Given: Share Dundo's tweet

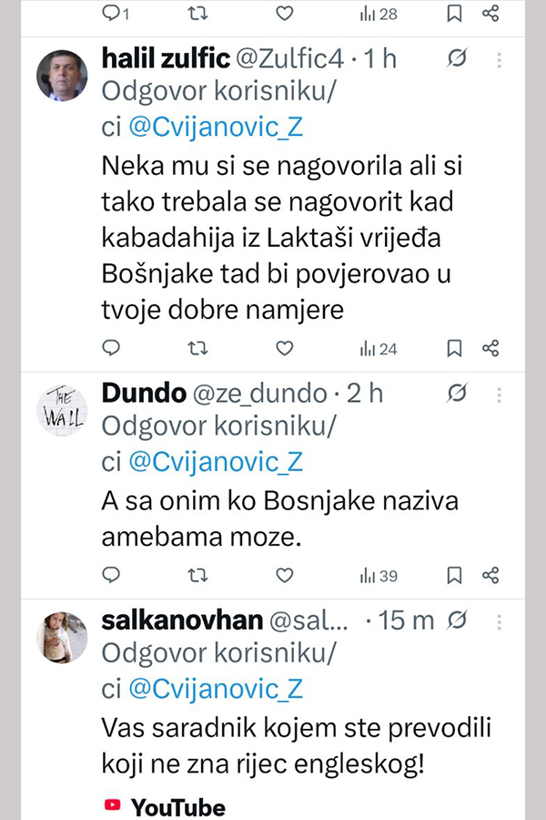Looking at the screenshot, I should click(x=490, y=575).
